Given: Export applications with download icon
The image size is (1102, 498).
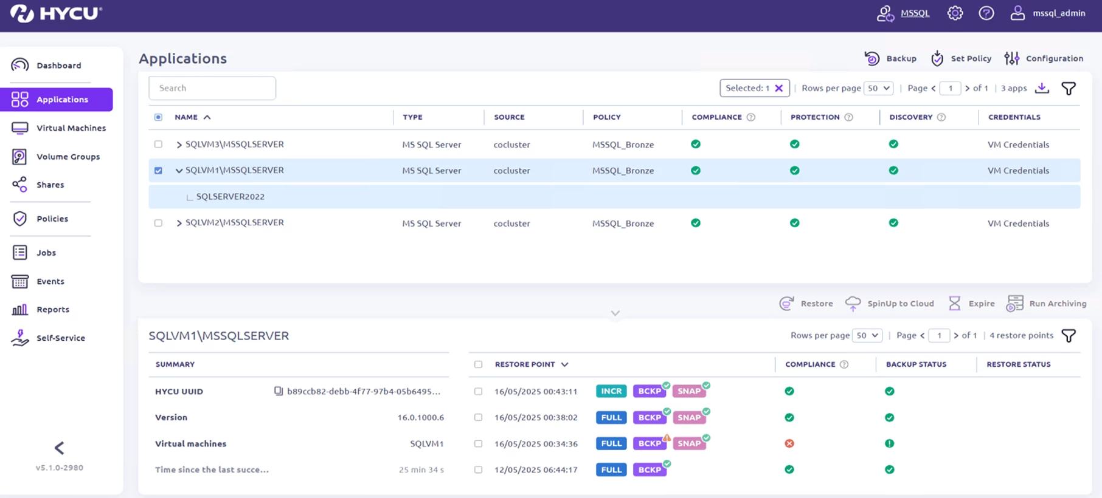Looking at the screenshot, I should (x=1042, y=88).
